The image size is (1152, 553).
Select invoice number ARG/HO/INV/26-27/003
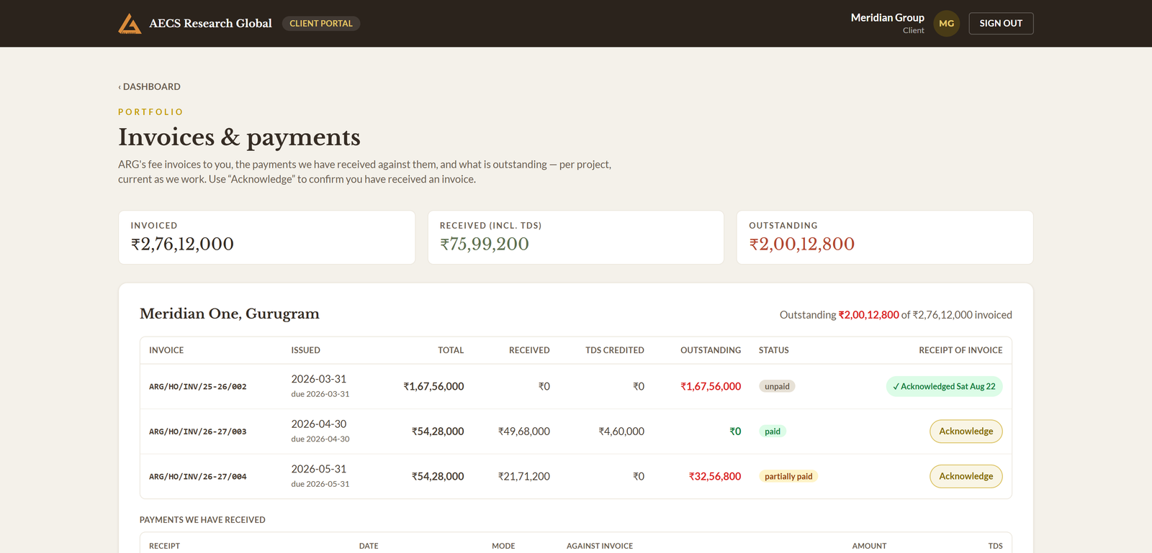point(198,432)
